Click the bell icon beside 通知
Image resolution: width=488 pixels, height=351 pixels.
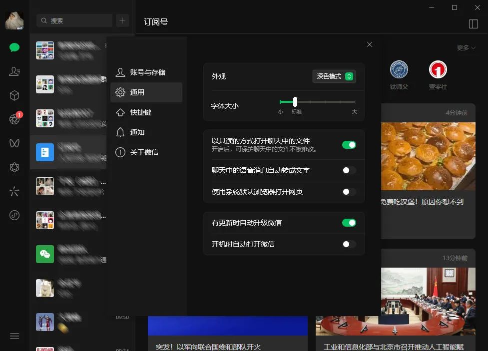(x=120, y=132)
